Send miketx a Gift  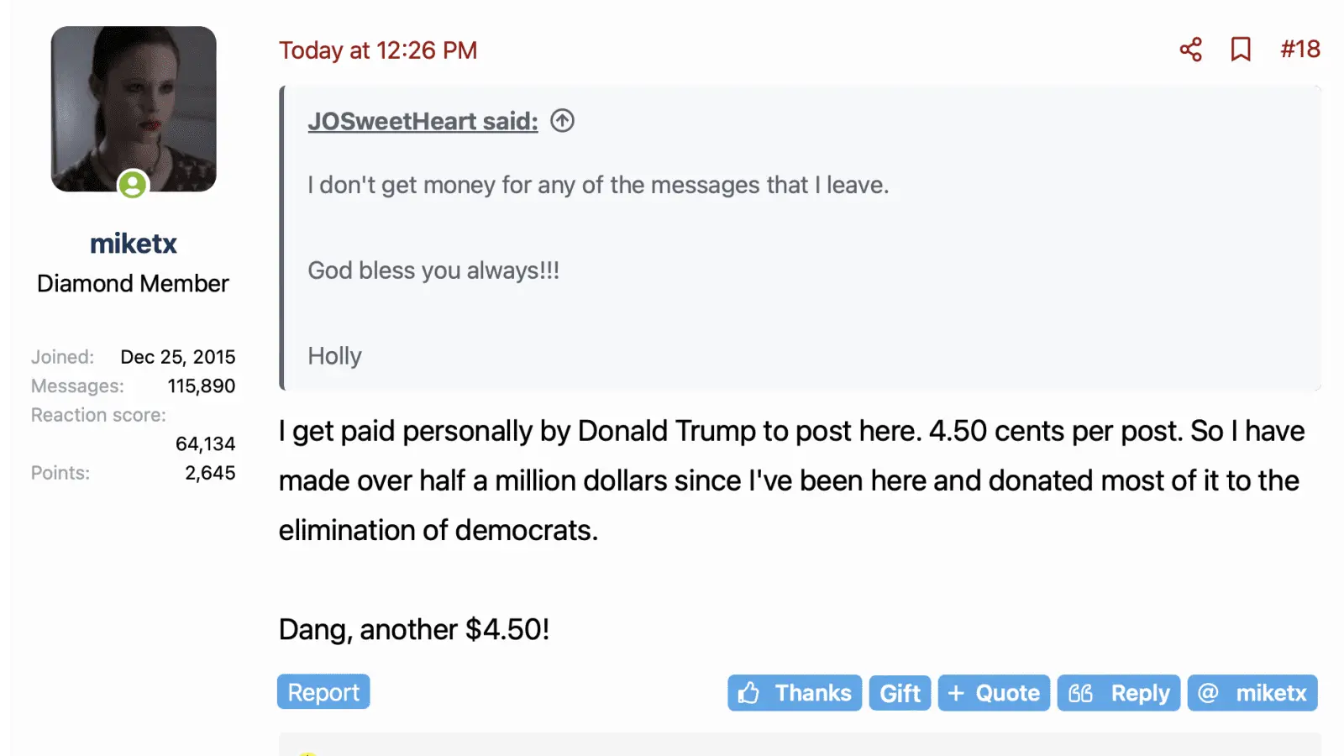coord(900,692)
